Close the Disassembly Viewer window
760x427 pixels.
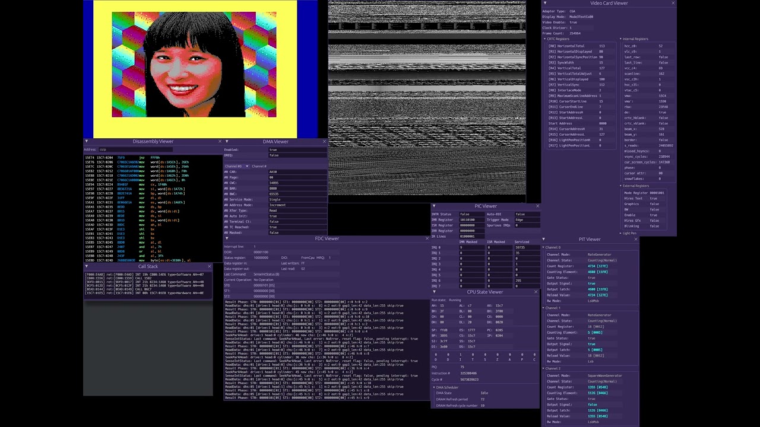click(220, 141)
